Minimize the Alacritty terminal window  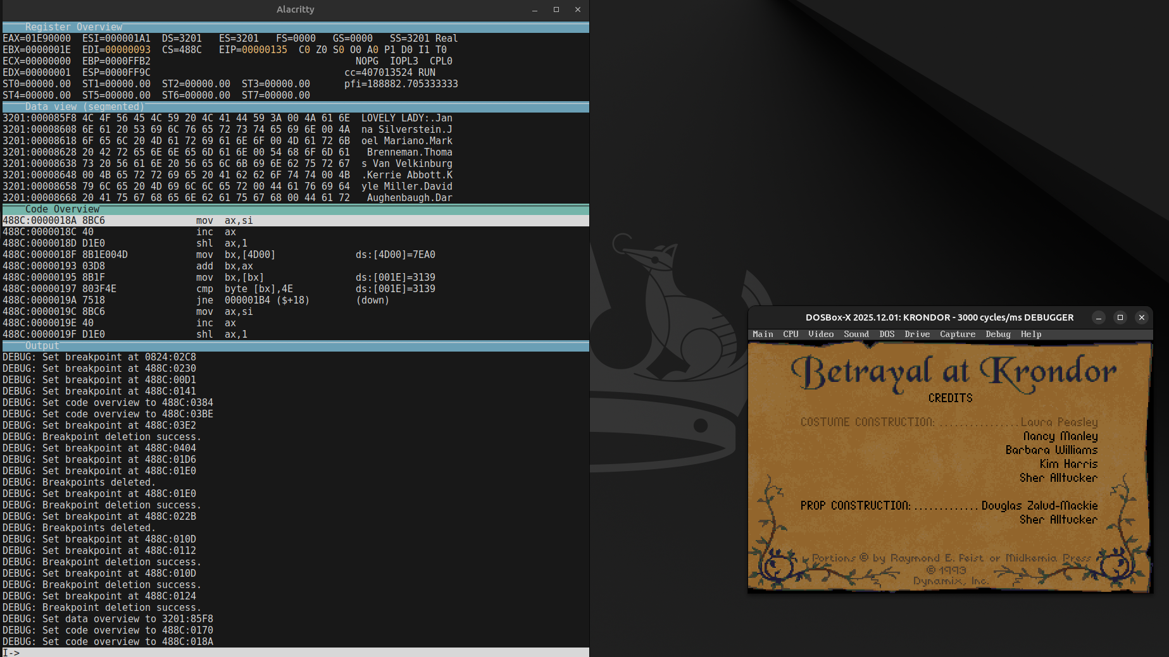pos(535,9)
